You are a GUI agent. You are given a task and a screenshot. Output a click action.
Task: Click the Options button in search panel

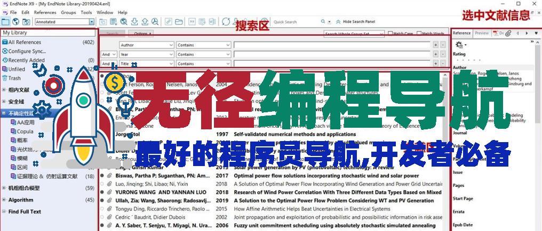(x=141, y=34)
